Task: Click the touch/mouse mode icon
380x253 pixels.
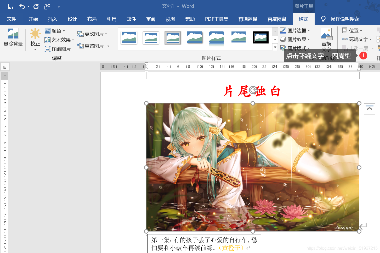Action: point(47,7)
